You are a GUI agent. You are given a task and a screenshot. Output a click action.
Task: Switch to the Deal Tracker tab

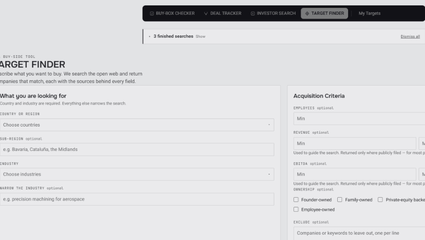(x=222, y=13)
